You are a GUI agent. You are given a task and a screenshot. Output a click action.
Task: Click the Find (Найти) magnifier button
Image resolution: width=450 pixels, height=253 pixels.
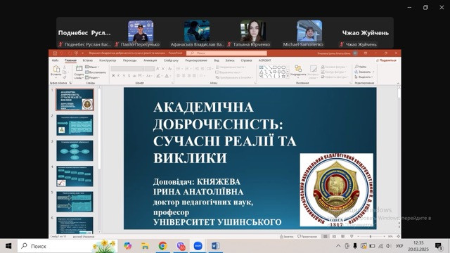[361, 67]
